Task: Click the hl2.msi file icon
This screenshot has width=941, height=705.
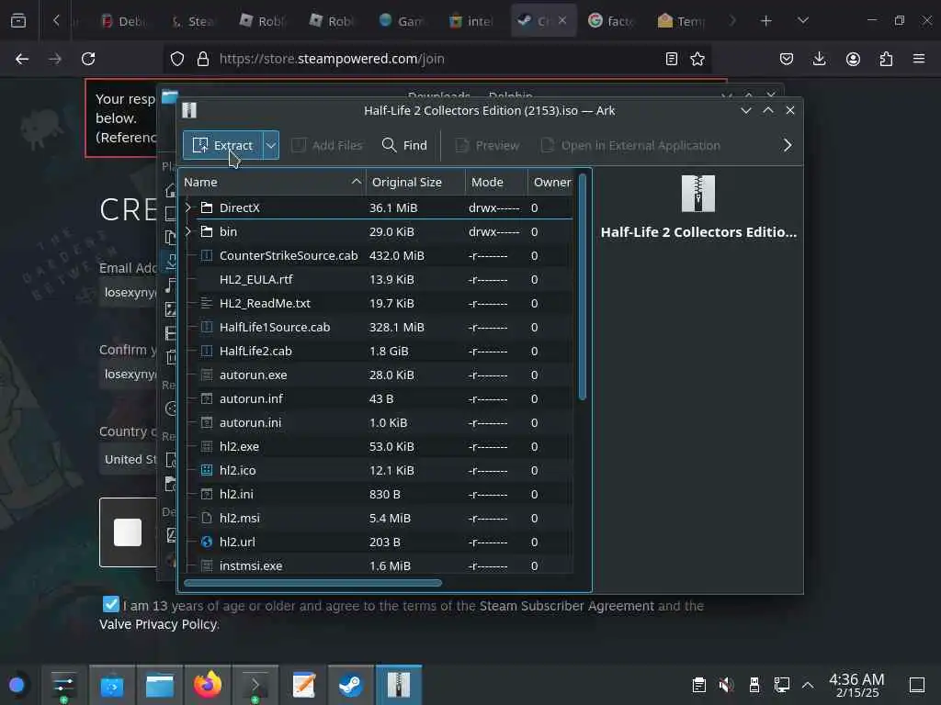Action: 207,518
